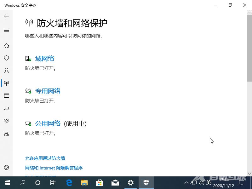Open Microsoft Store from taskbar

[x=100, y=183]
